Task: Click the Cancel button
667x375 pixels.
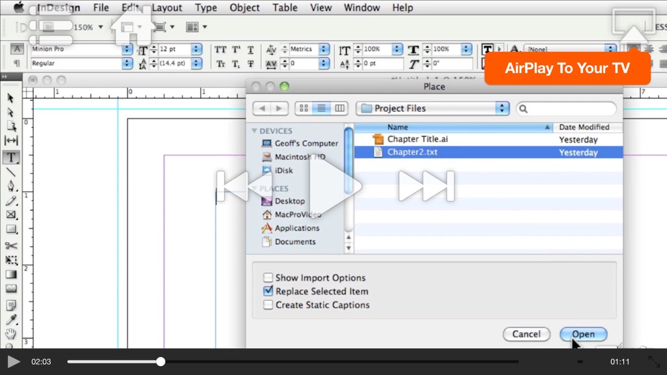Action: click(x=526, y=334)
